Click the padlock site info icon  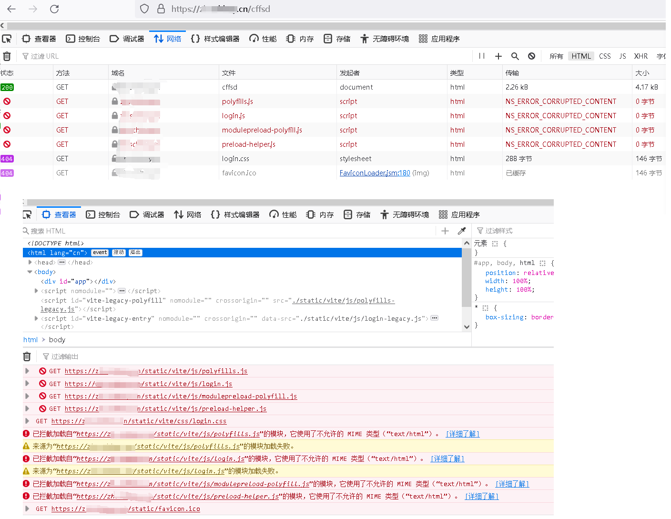tap(161, 9)
